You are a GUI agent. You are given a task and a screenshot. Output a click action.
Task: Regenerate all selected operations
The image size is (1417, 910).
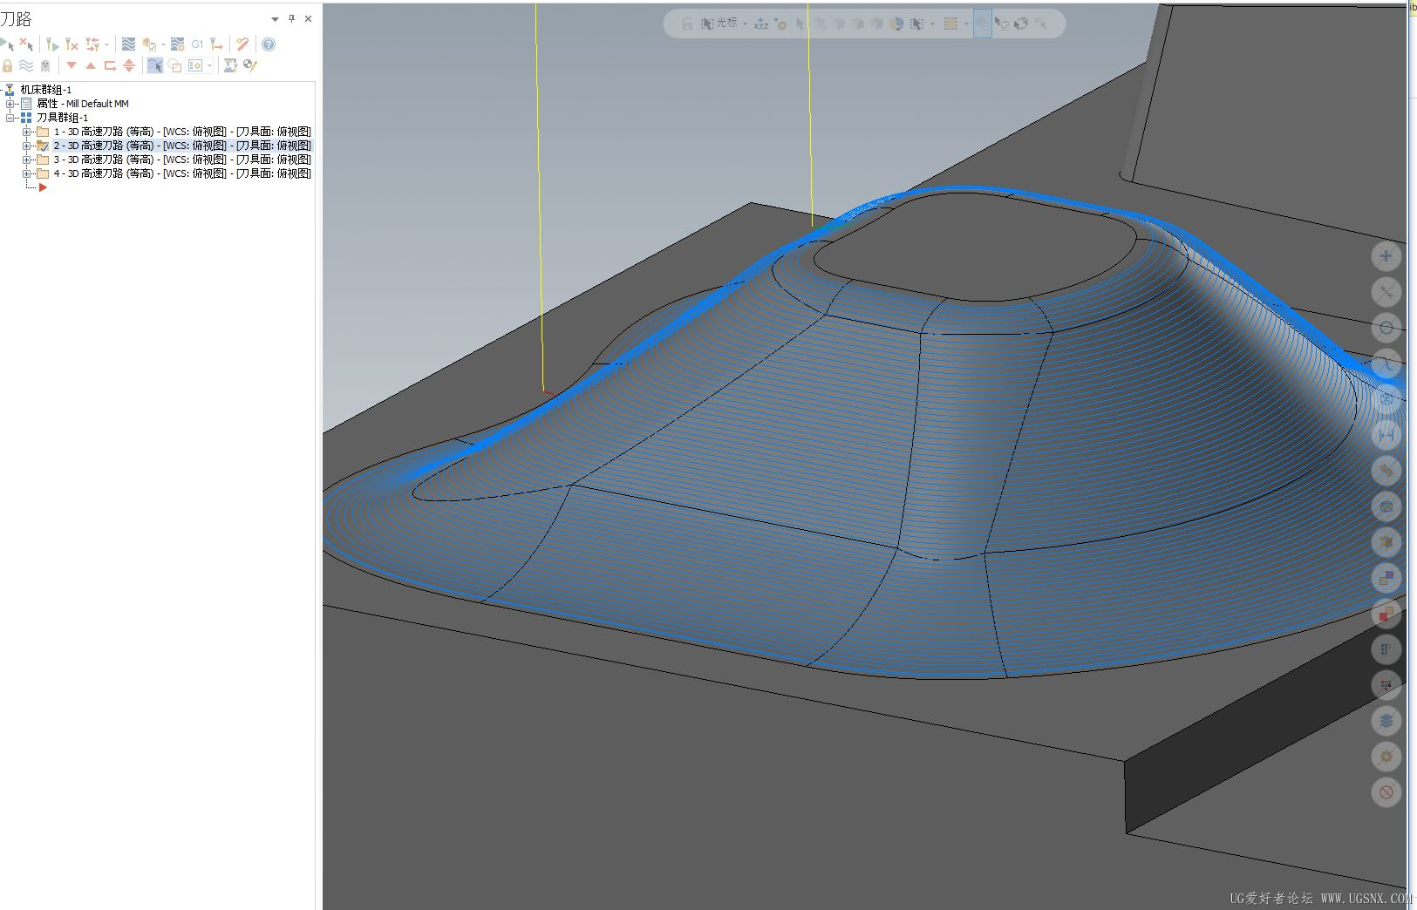click(x=52, y=44)
